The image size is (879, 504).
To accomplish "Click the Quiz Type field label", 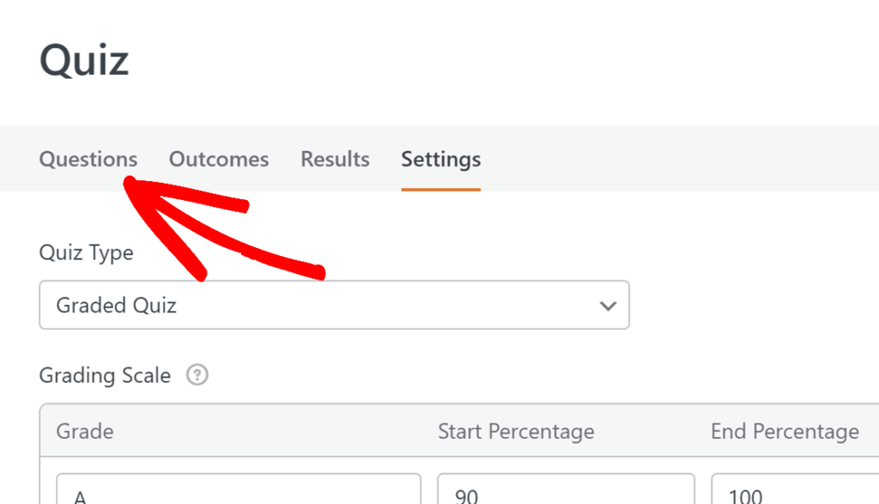I will (87, 253).
